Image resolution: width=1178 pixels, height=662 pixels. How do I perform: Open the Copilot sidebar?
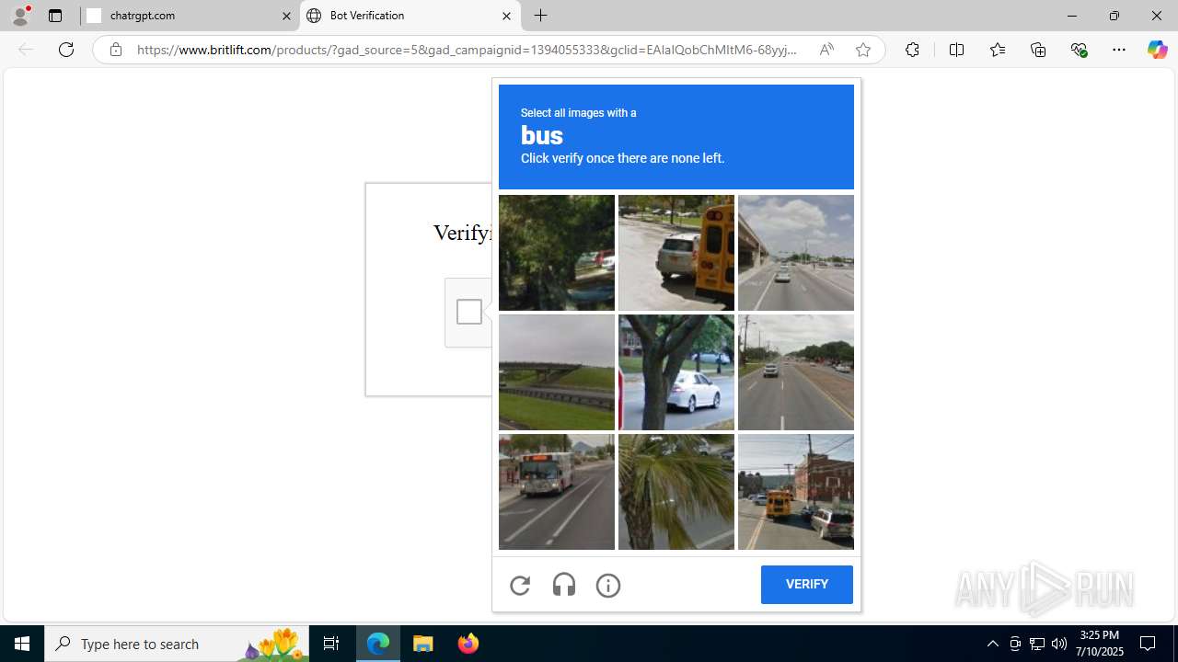coord(1158,50)
